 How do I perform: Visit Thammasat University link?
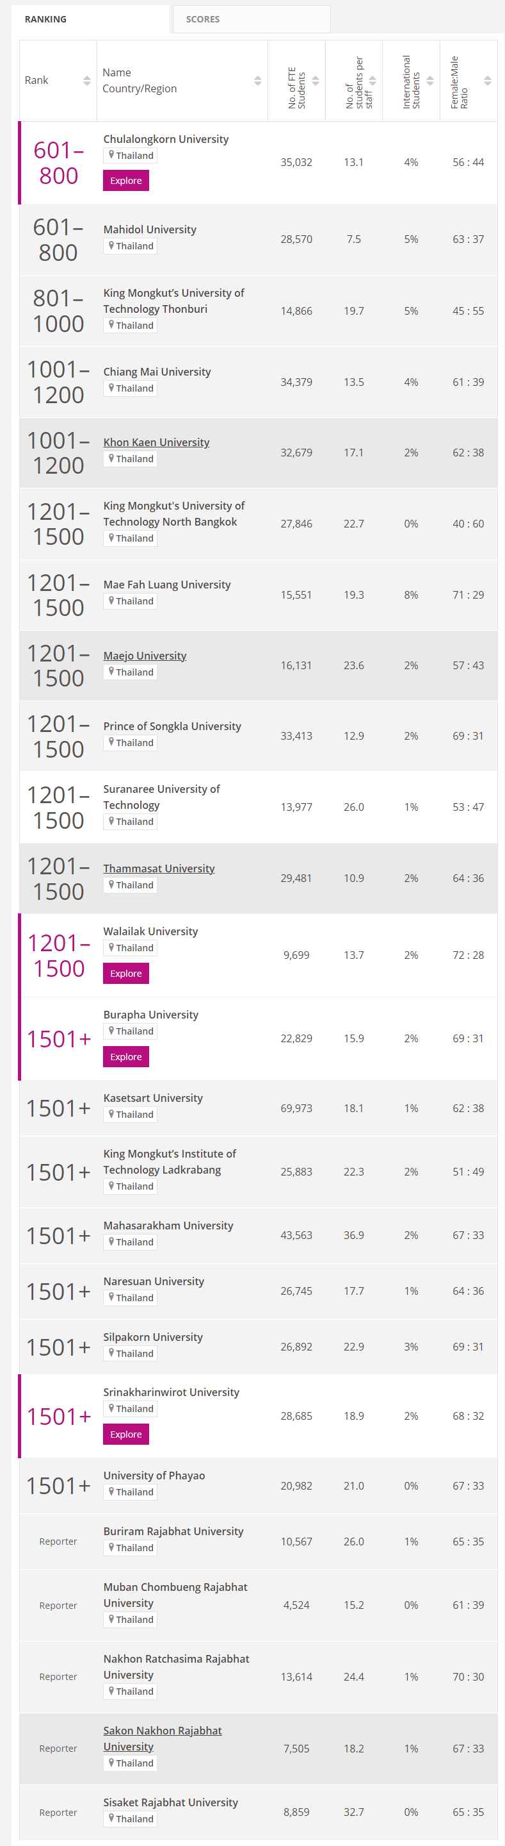click(x=159, y=868)
